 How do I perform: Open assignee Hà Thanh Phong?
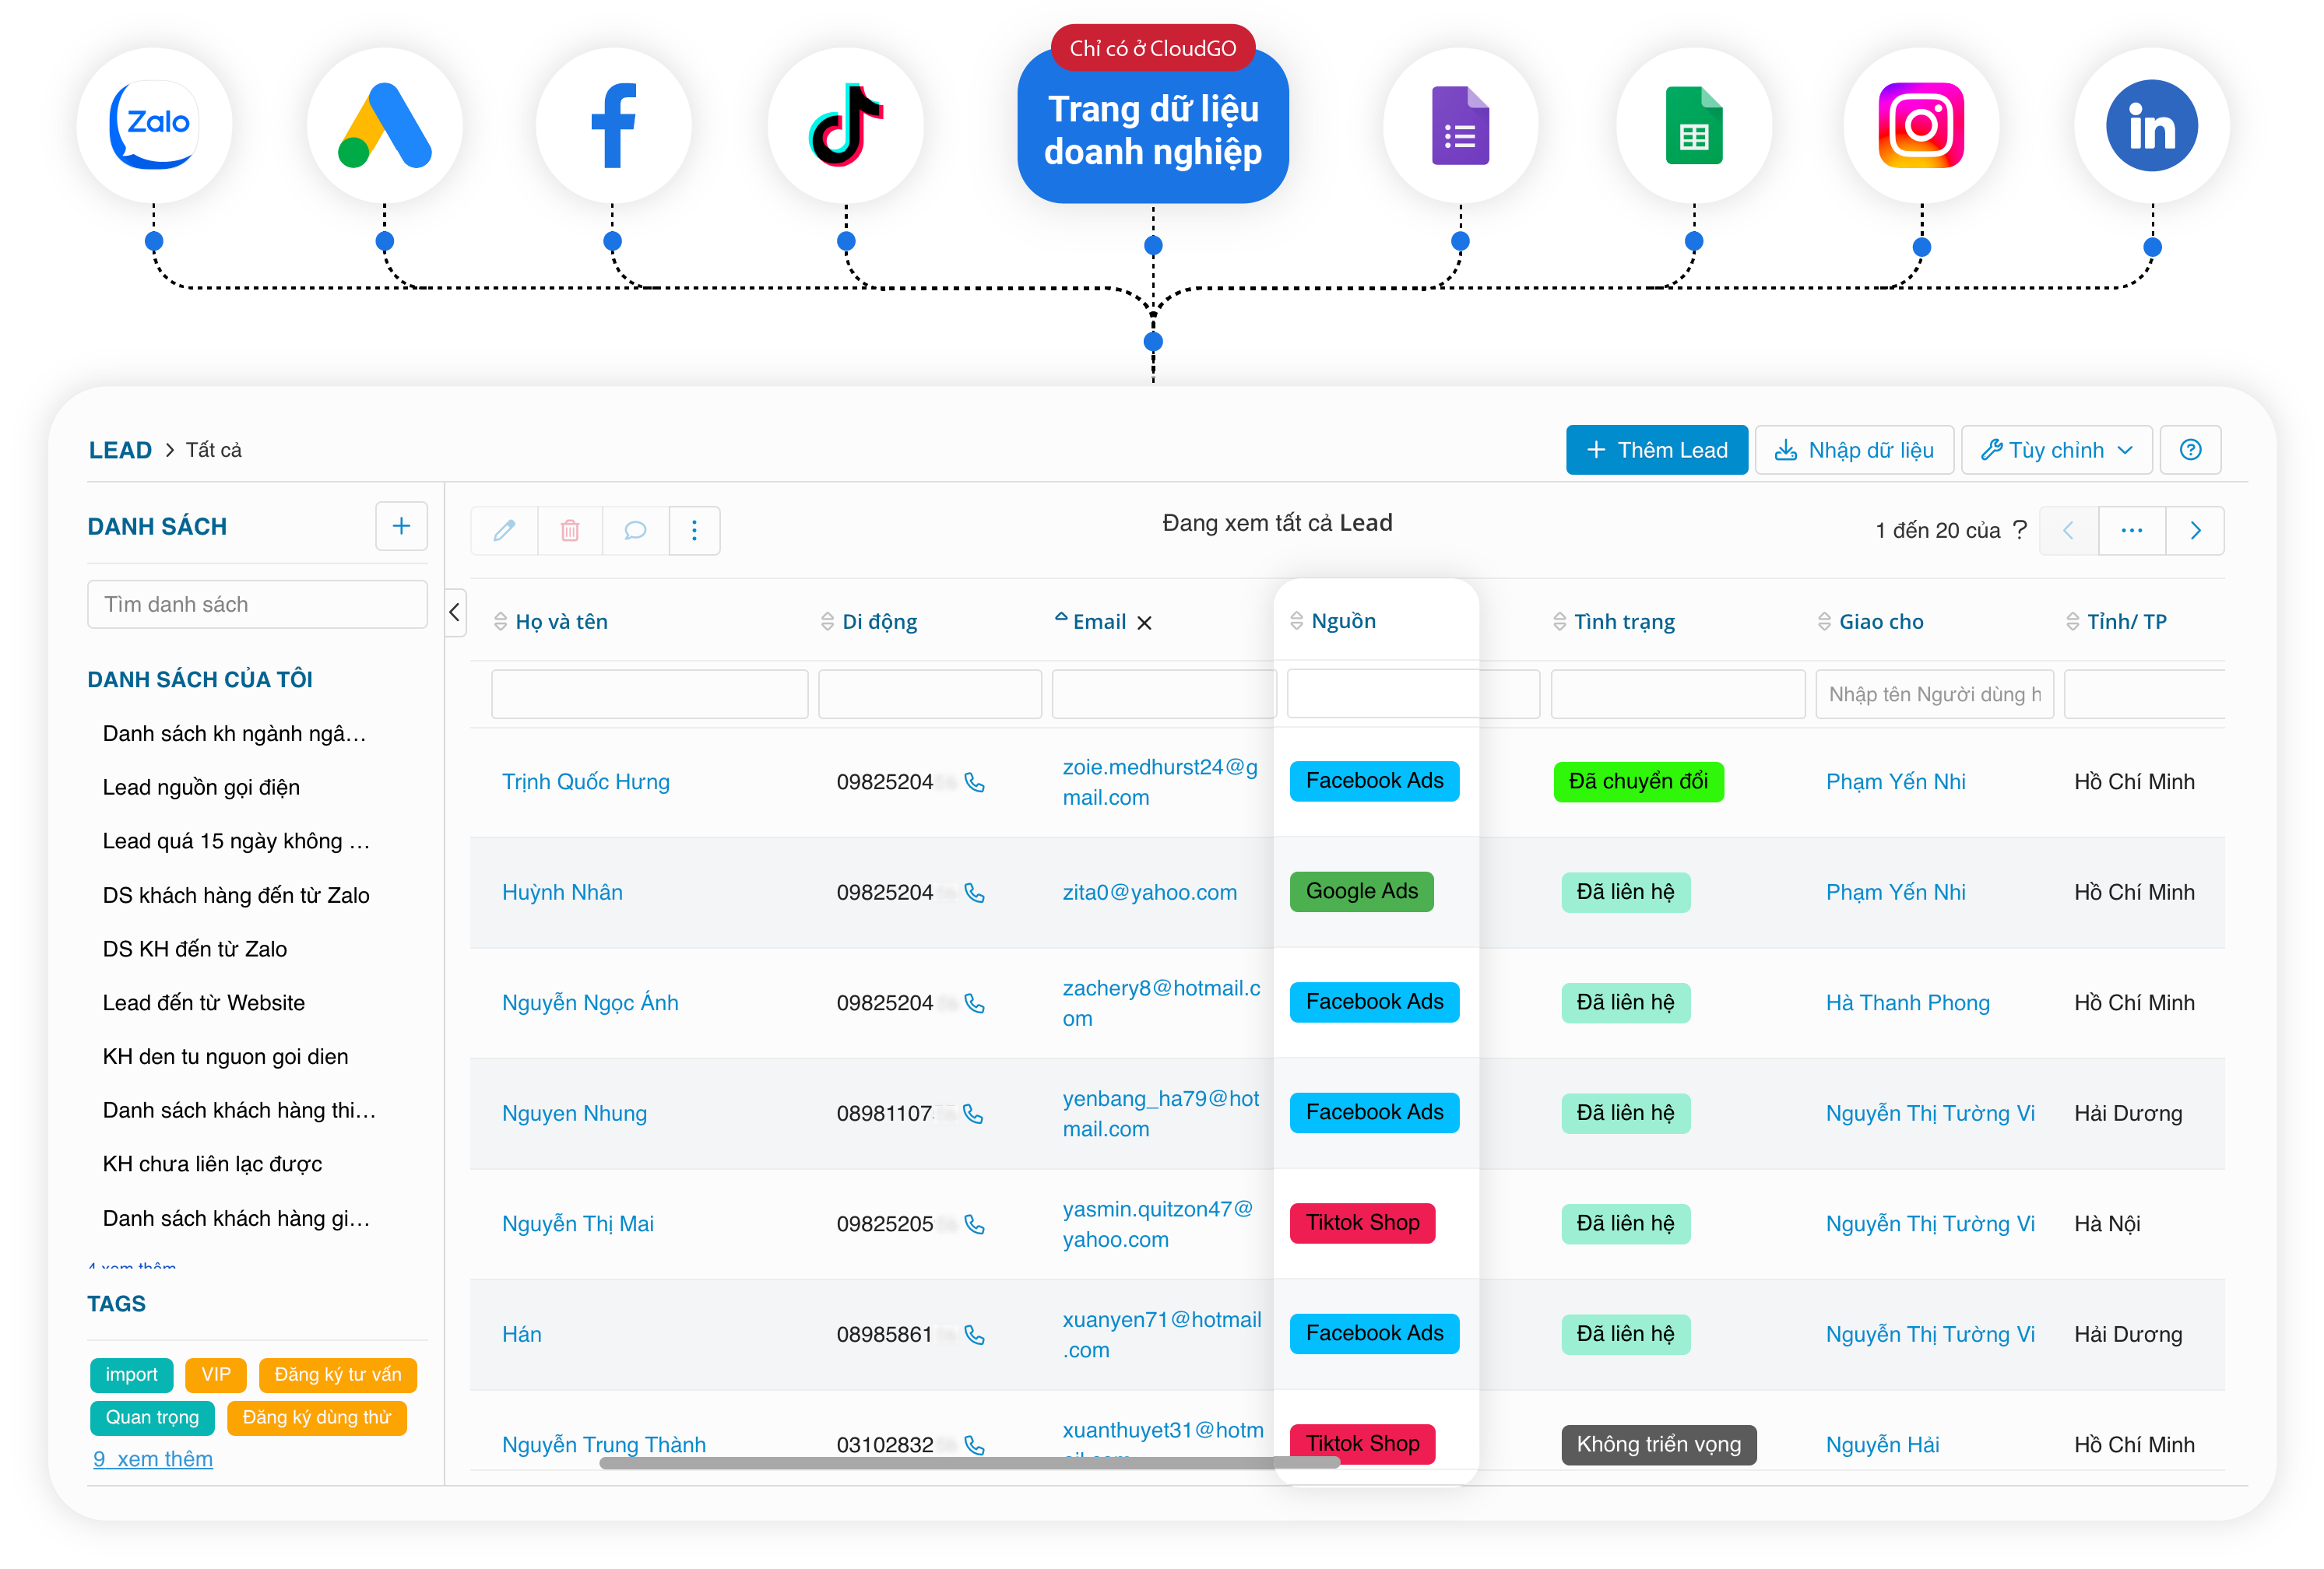(1907, 1003)
